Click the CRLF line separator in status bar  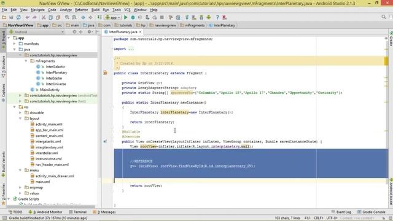click(x=318, y=218)
